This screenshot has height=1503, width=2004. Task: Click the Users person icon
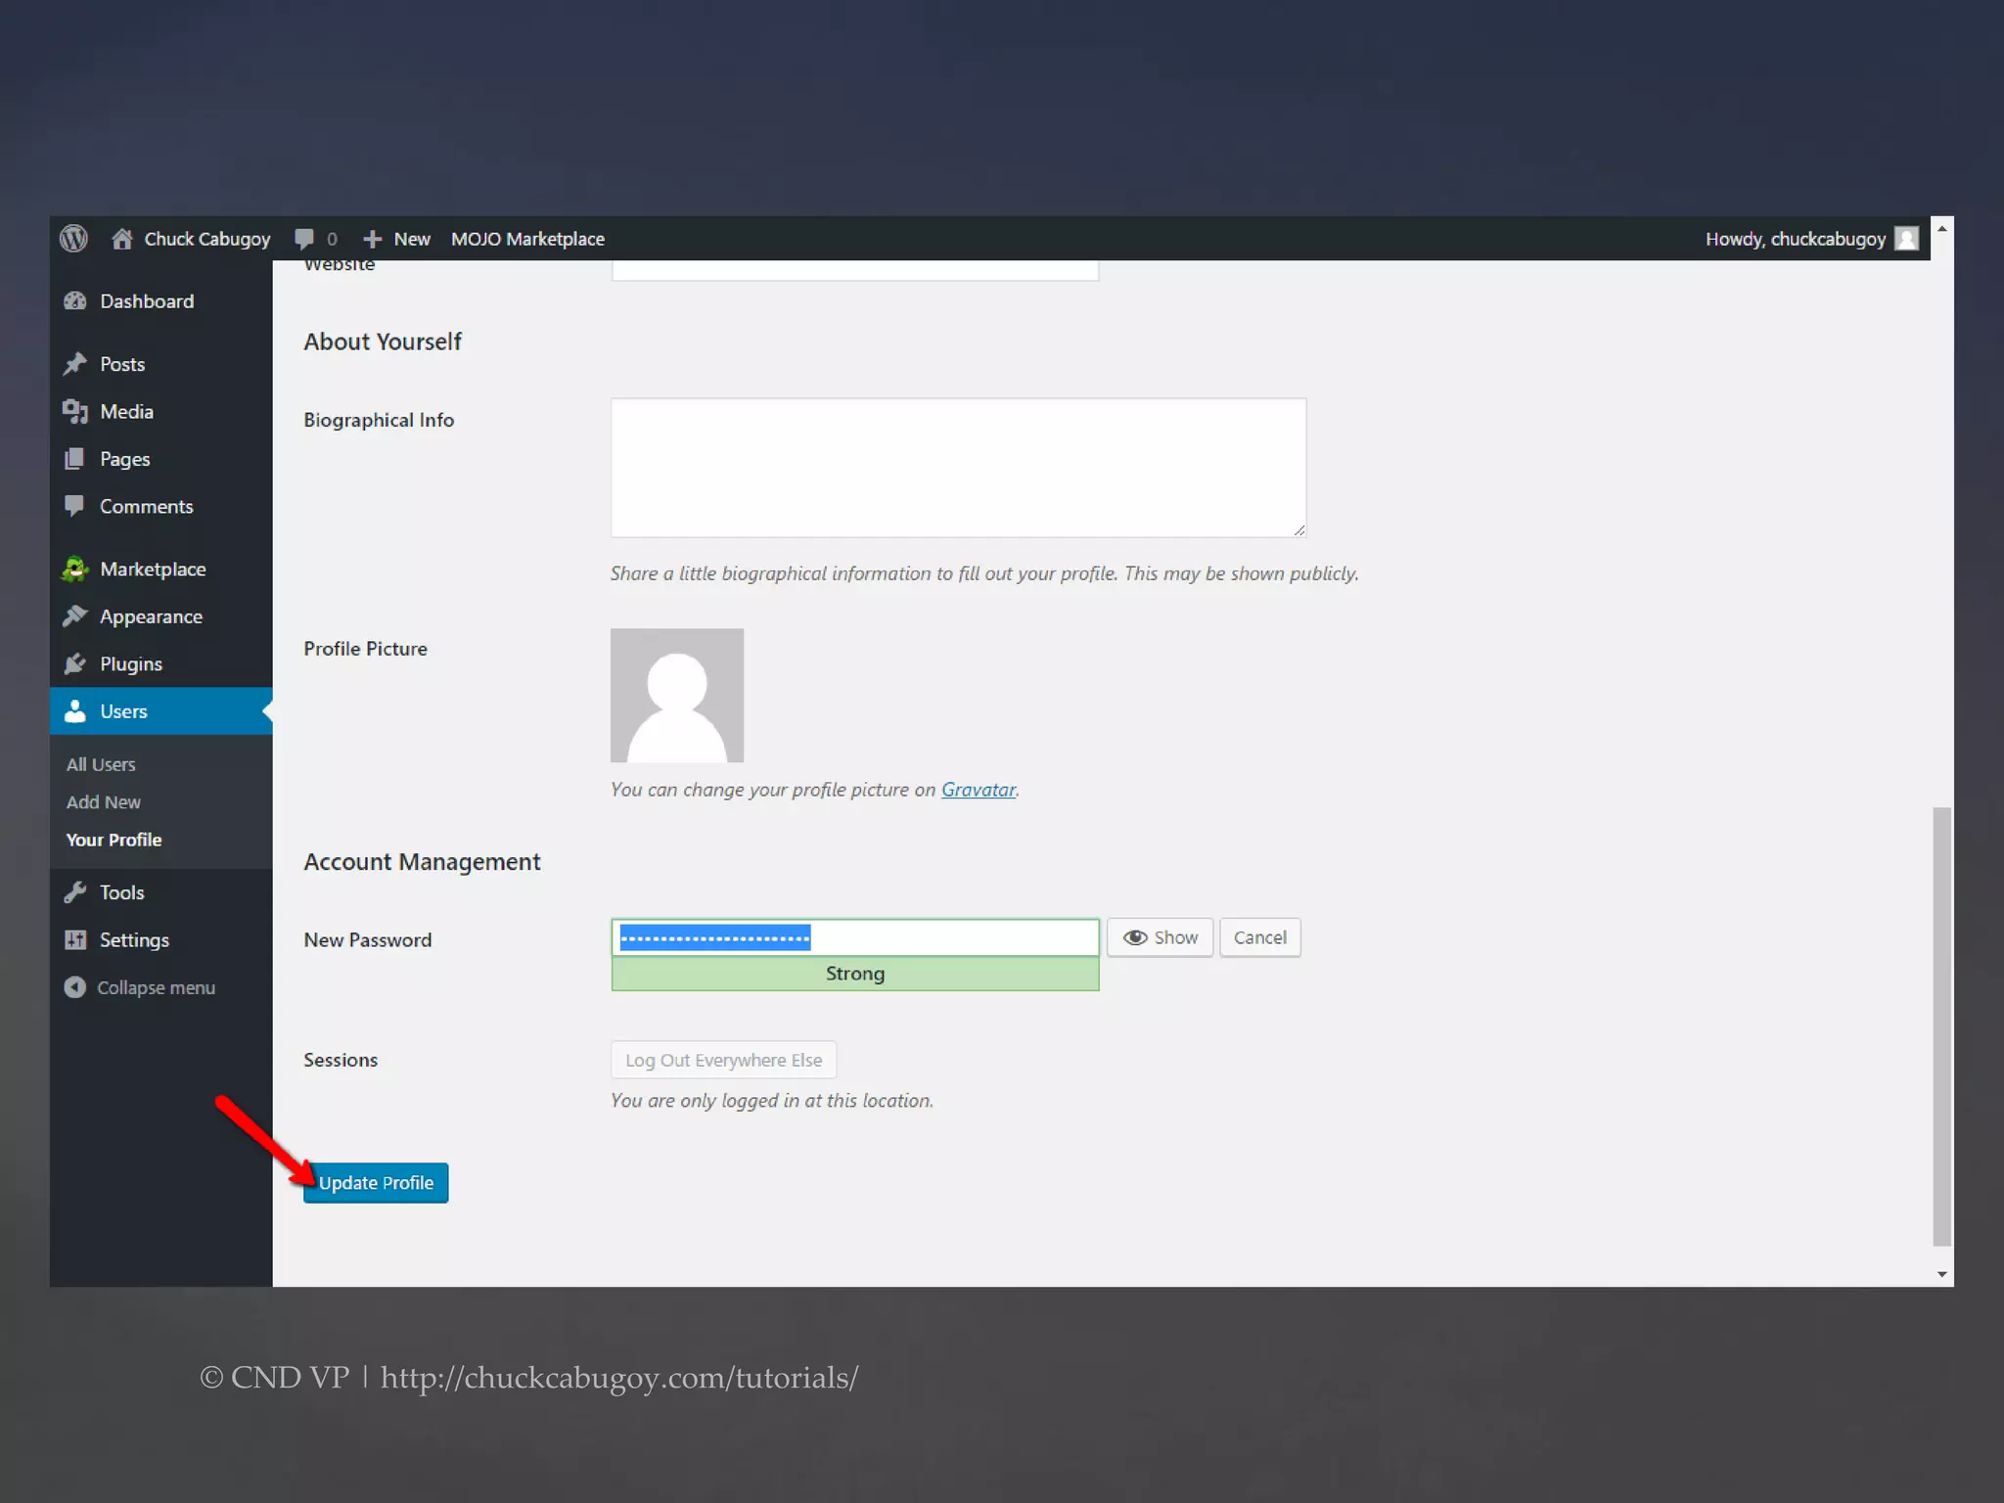click(75, 711)
